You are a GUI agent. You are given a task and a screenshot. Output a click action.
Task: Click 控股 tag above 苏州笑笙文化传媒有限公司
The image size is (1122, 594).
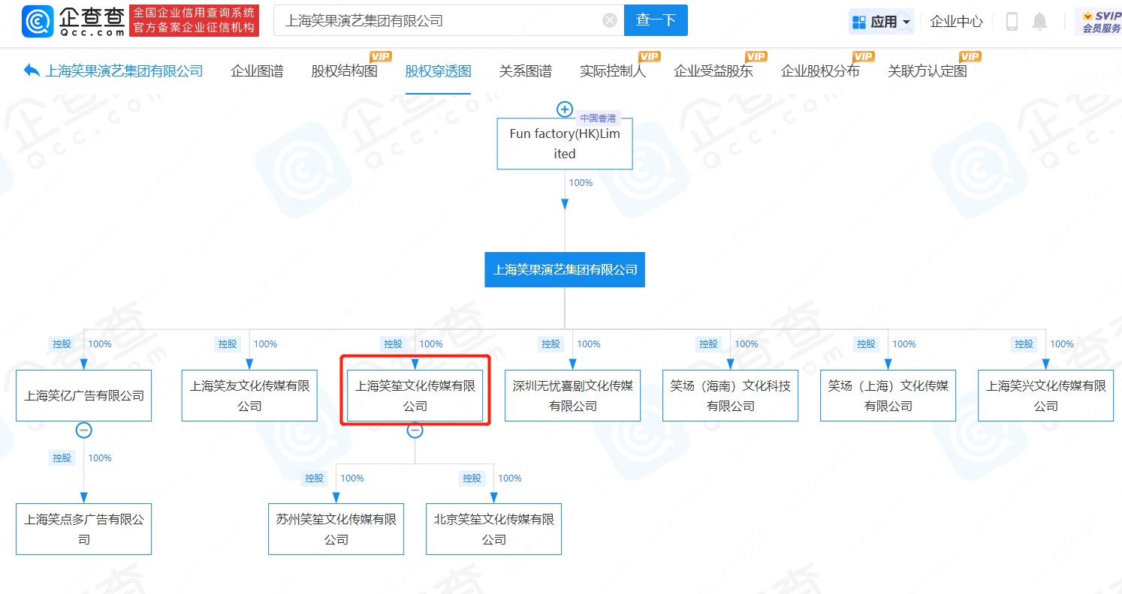(315, 478)
